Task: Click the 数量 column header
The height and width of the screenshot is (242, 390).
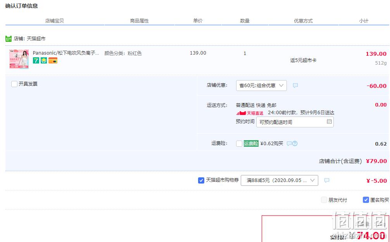Action: pos(245,21)
